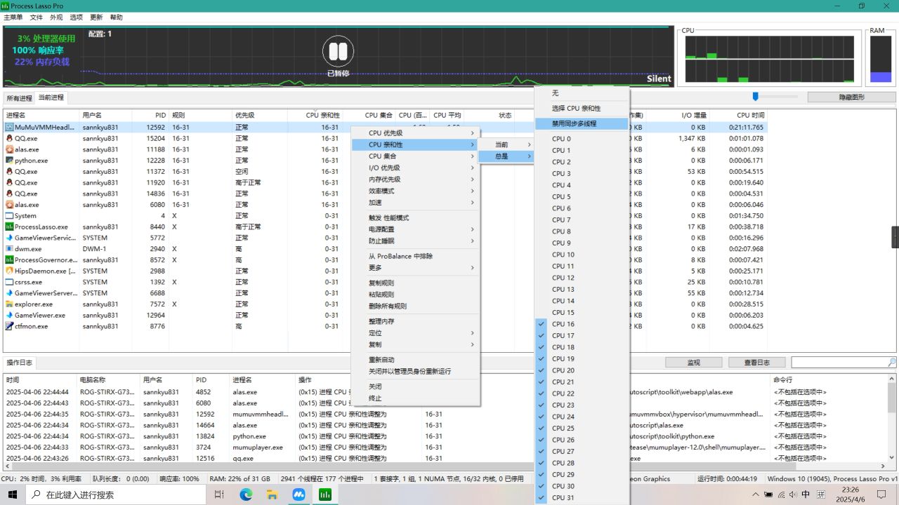The width and height of the screenshot is (899, 505).
Task: Expand the 更多 submenu
Action: pos(415,268)
